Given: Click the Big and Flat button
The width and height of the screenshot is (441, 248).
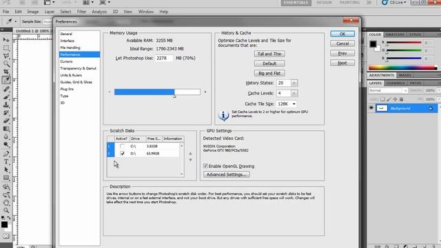Looking at the screenshot, I should [x=269, y=73].
